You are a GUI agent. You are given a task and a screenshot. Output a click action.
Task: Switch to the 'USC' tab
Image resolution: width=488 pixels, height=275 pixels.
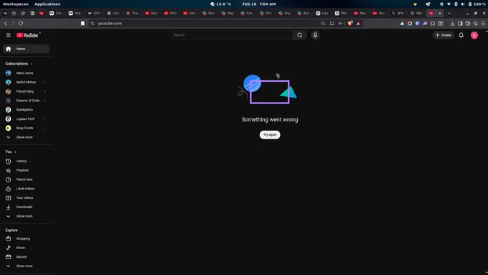tap(94, 13)
